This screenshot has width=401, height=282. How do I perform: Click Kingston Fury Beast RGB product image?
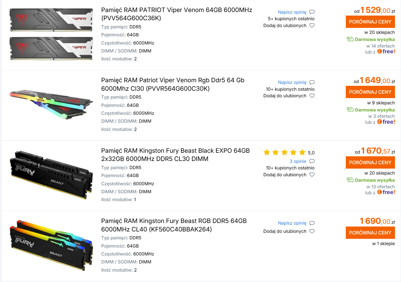[51, 245]
